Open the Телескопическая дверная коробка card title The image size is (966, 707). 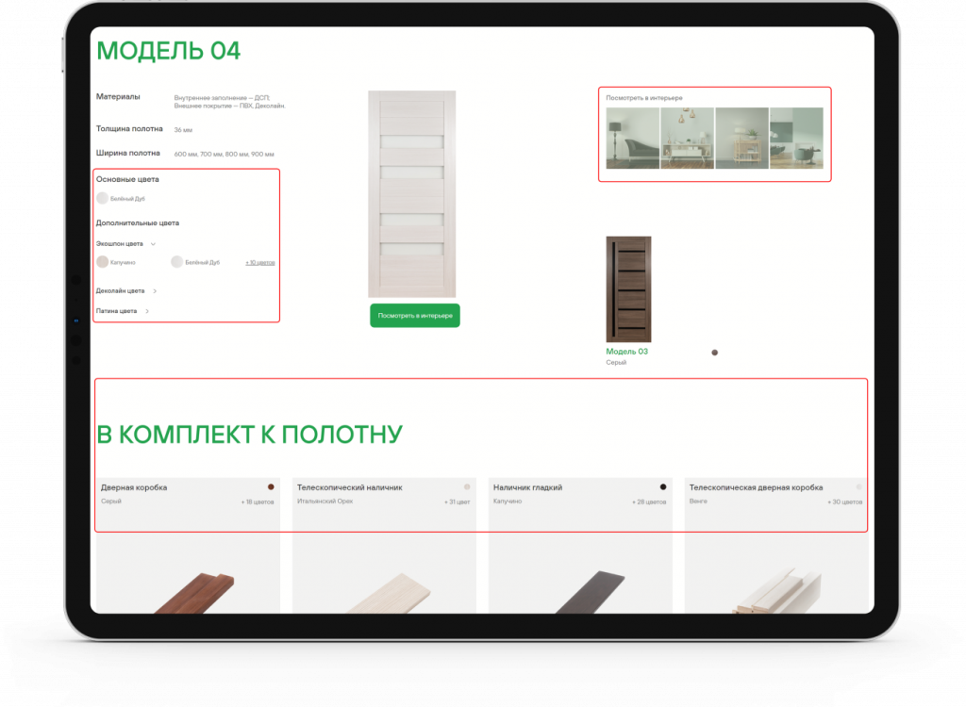click(x=756, y=487)
